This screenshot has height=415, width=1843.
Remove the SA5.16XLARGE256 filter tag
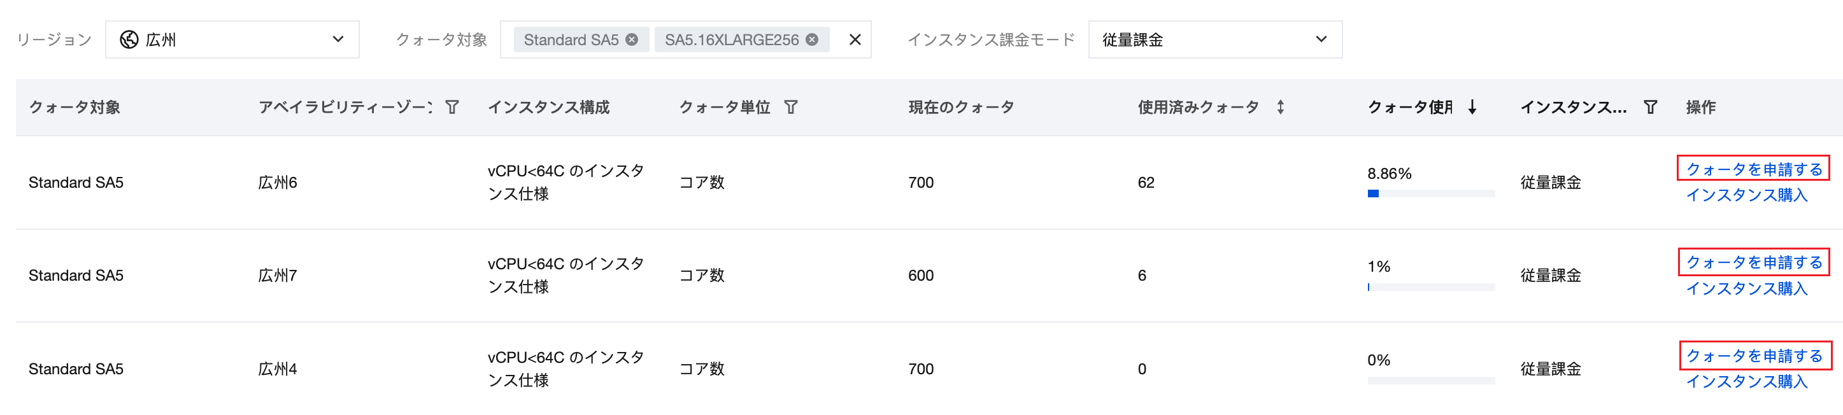[812, 40]
